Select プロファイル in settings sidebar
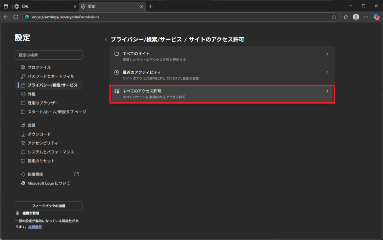The height and width of the screenshot is (240, 383). 39,67
